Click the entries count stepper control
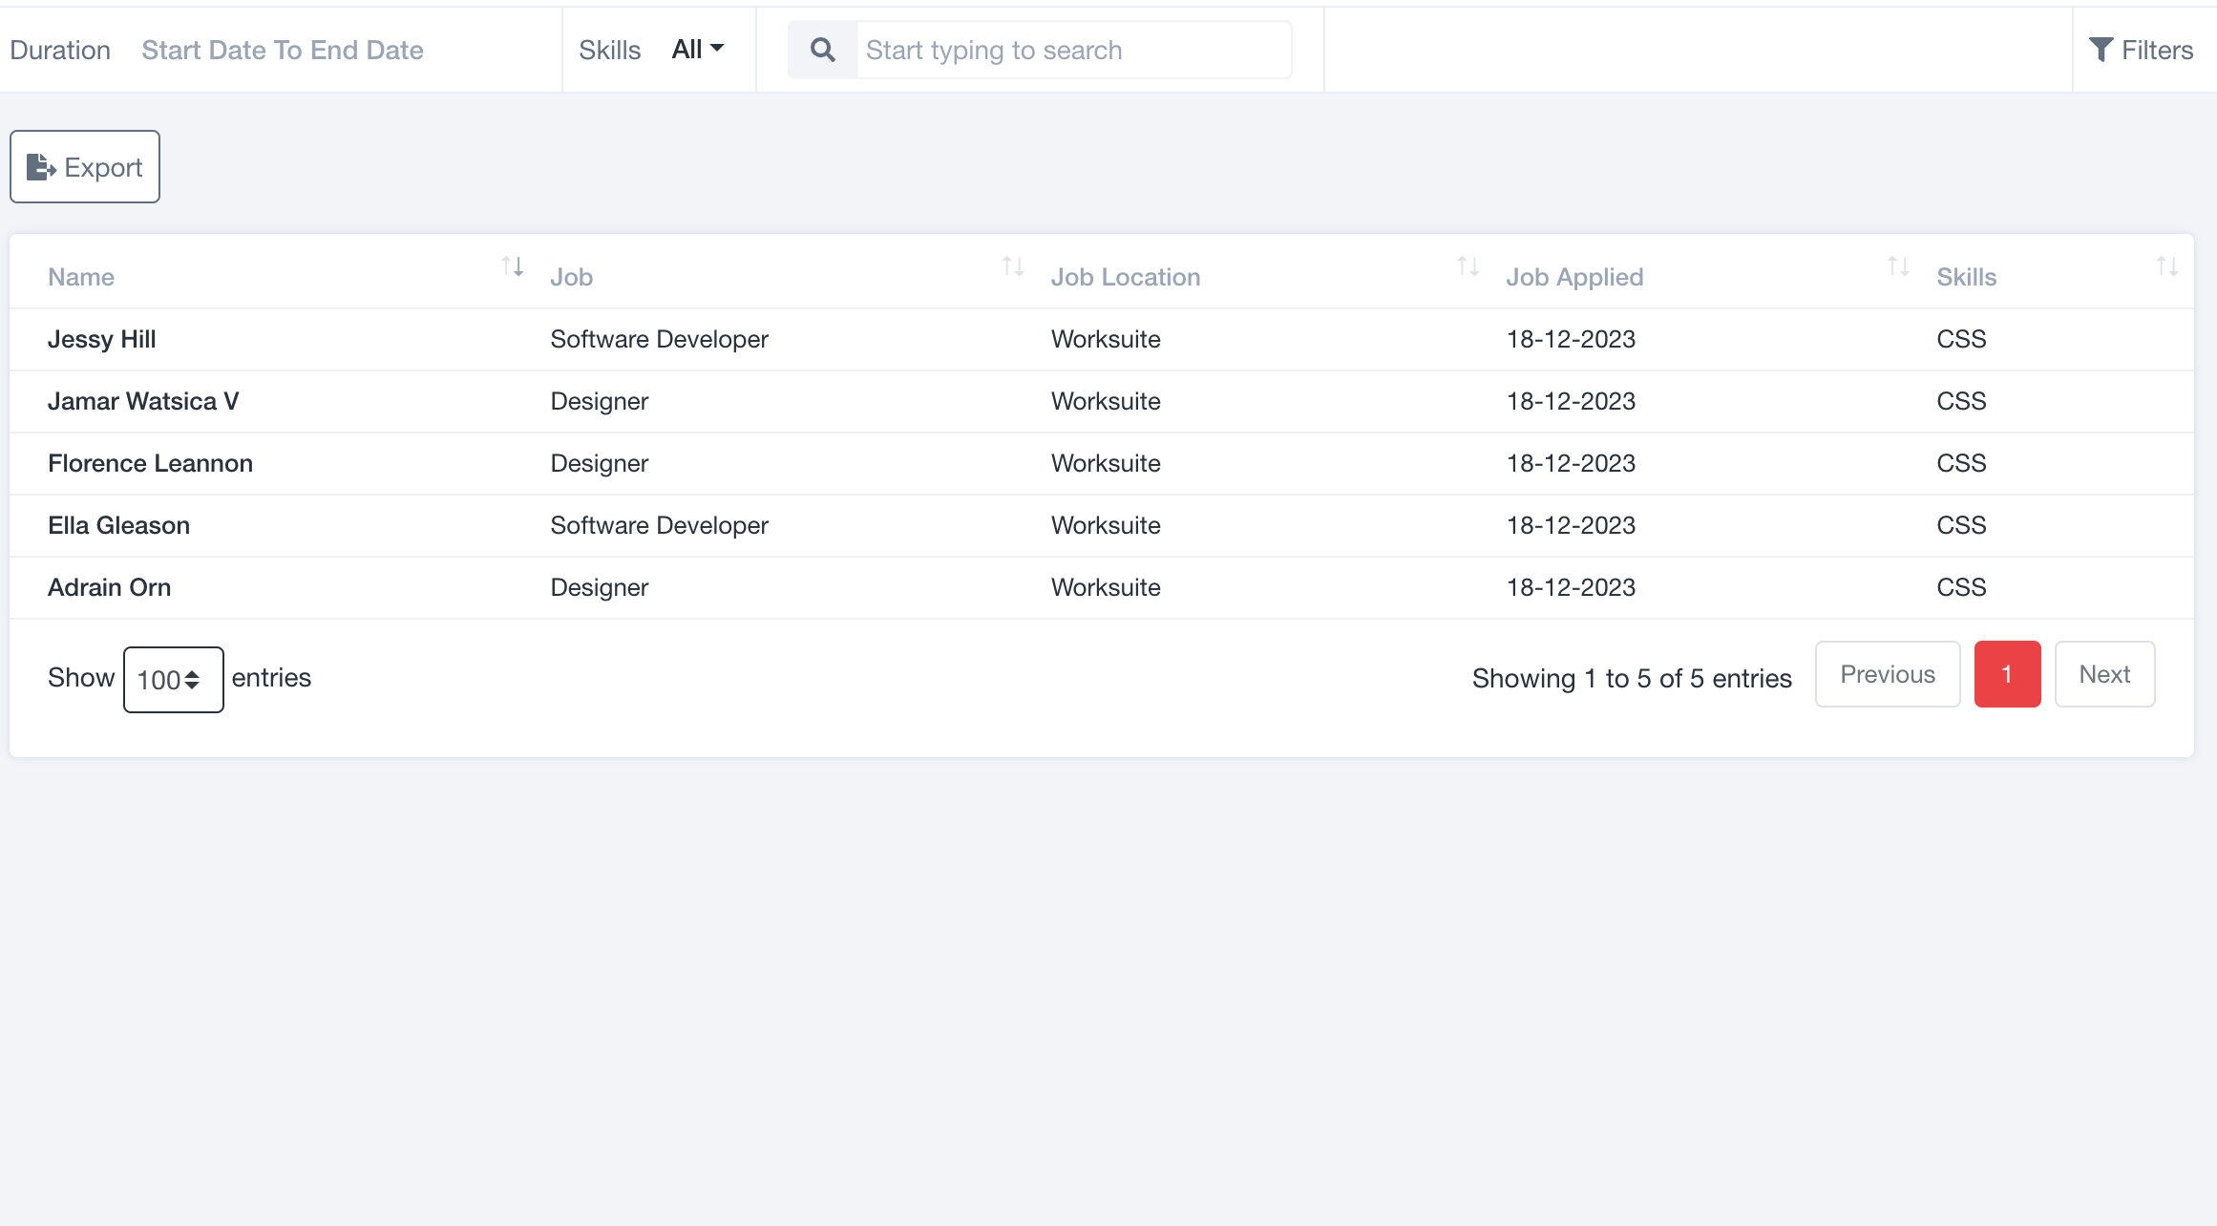Viewport: 2217px width, 1226px height. click(171, 678)
